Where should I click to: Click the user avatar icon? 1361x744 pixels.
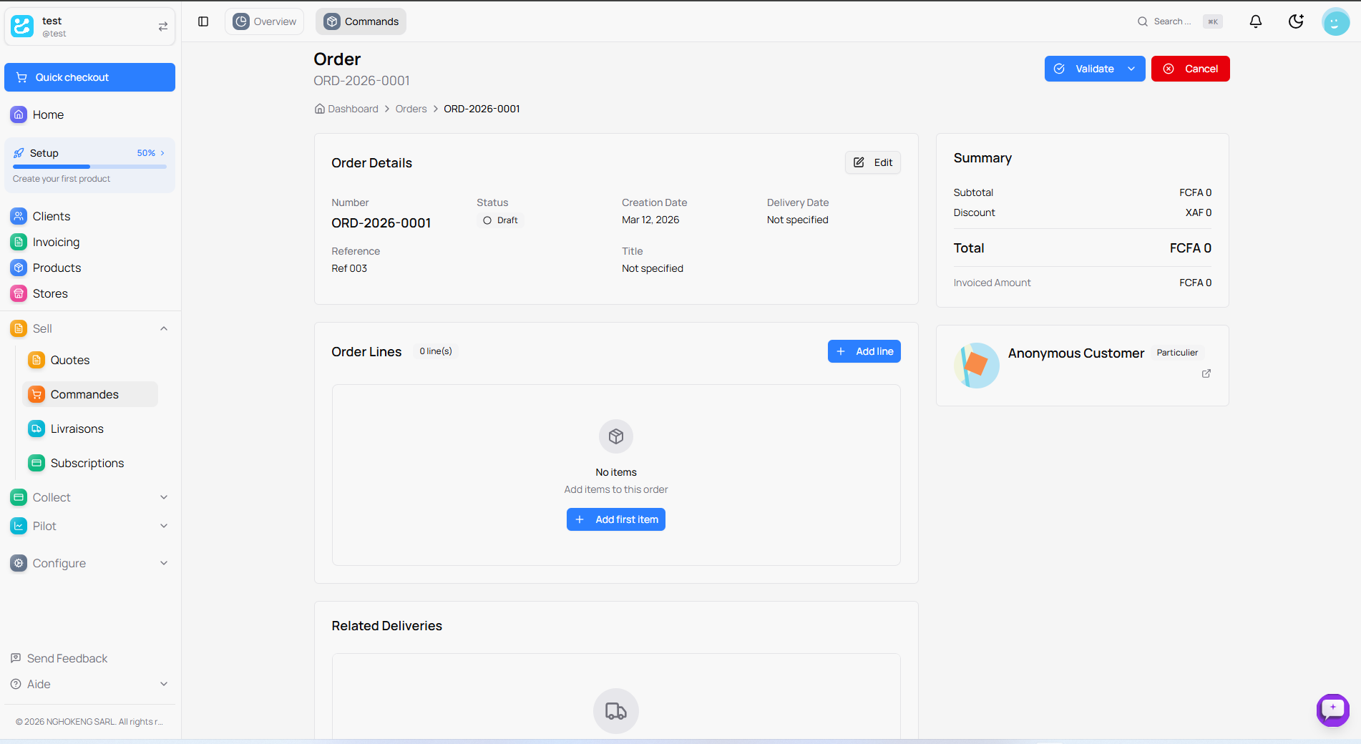1335,21
